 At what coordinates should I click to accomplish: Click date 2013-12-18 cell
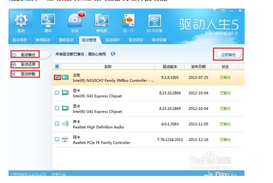coord(198,139)
